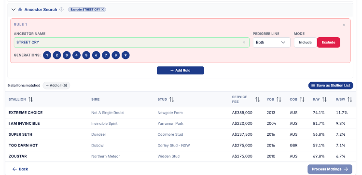This screenshot has width=362, height=175.
Task: Remove the Exclude STREET CRY chip
Action: click(x=103, y=10)
